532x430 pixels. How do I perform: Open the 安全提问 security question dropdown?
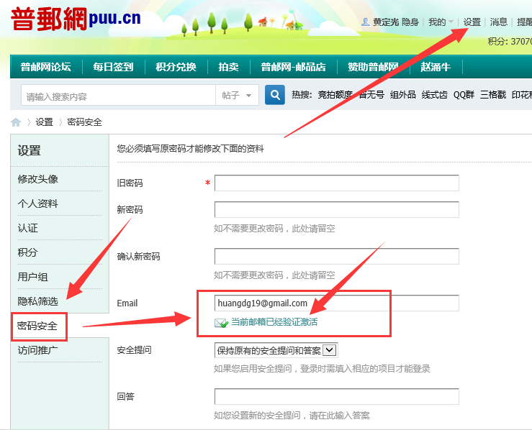click(276, 350)
